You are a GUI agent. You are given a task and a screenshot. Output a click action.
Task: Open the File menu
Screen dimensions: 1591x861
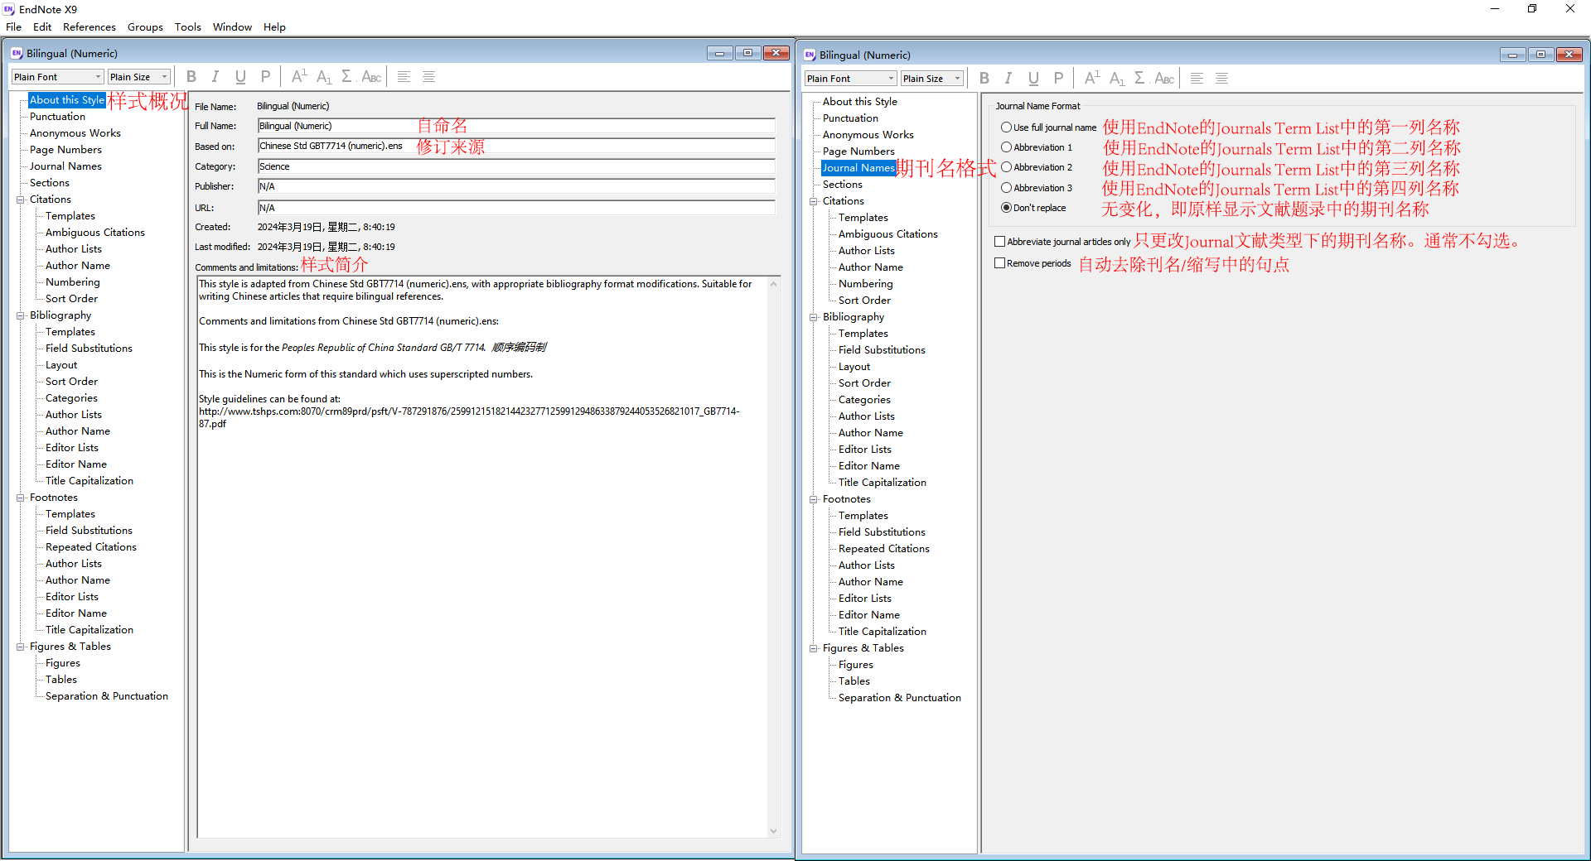click(13, 27)
